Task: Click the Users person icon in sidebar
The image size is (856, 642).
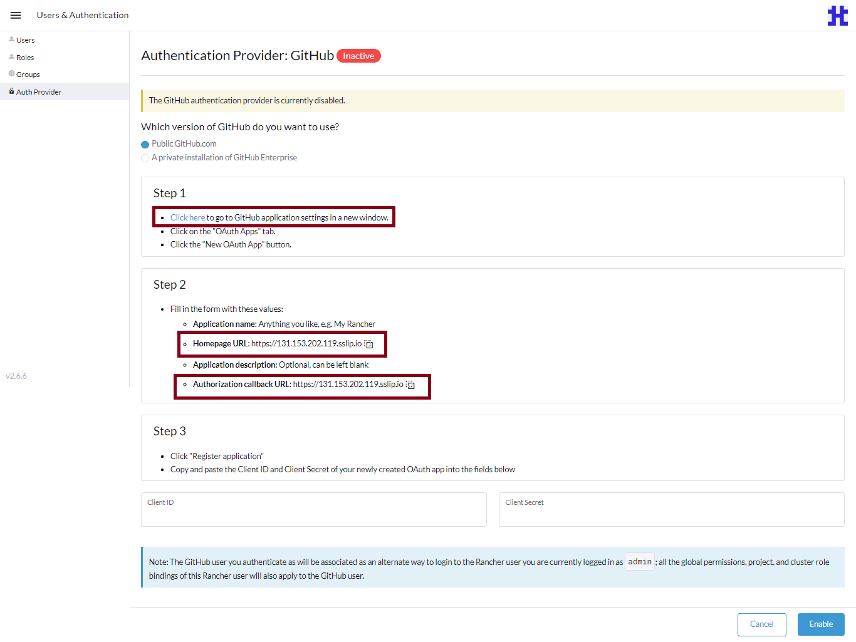Action: point(11,39)
